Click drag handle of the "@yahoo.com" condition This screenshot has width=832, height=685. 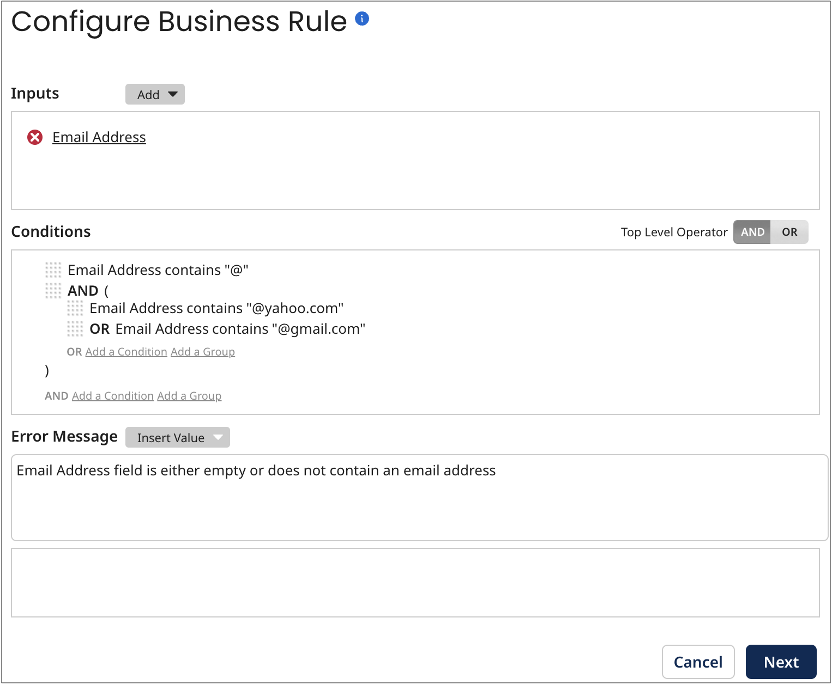[75, 309]
